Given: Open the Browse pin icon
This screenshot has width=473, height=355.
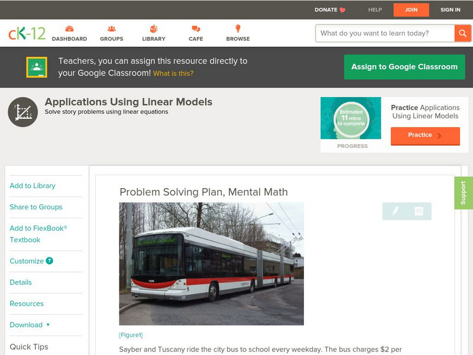Looking at the screenshot, I should coord(238,28).
